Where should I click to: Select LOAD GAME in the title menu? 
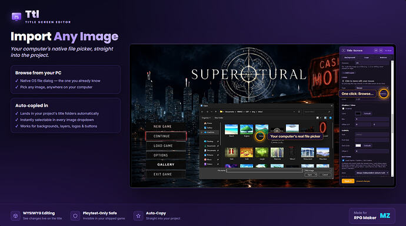[x=166, y=146]
